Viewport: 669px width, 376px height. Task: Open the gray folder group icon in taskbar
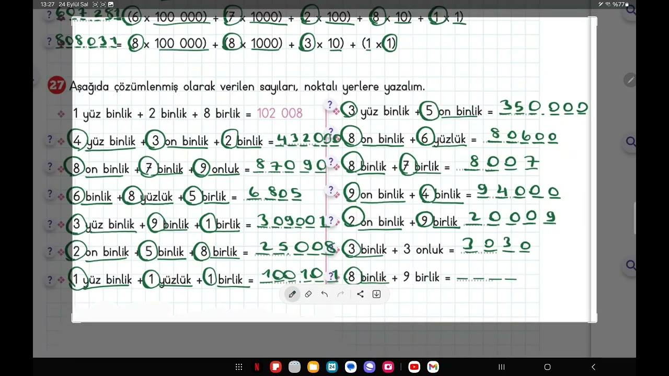point(294,367)
